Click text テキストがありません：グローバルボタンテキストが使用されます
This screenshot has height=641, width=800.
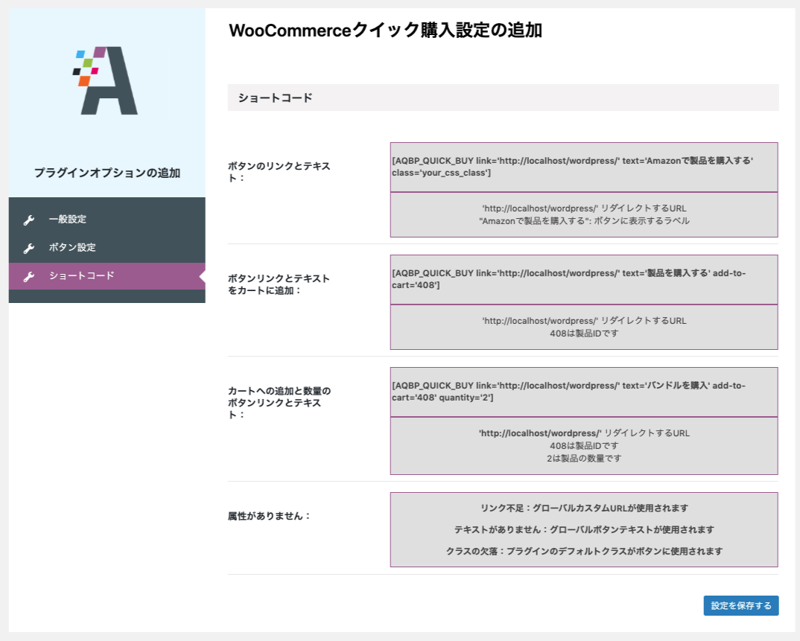[584, 529]
